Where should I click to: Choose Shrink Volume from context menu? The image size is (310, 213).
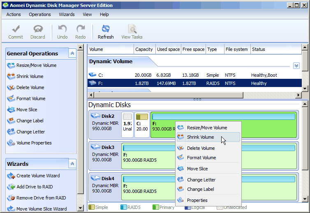pos(200,137)
